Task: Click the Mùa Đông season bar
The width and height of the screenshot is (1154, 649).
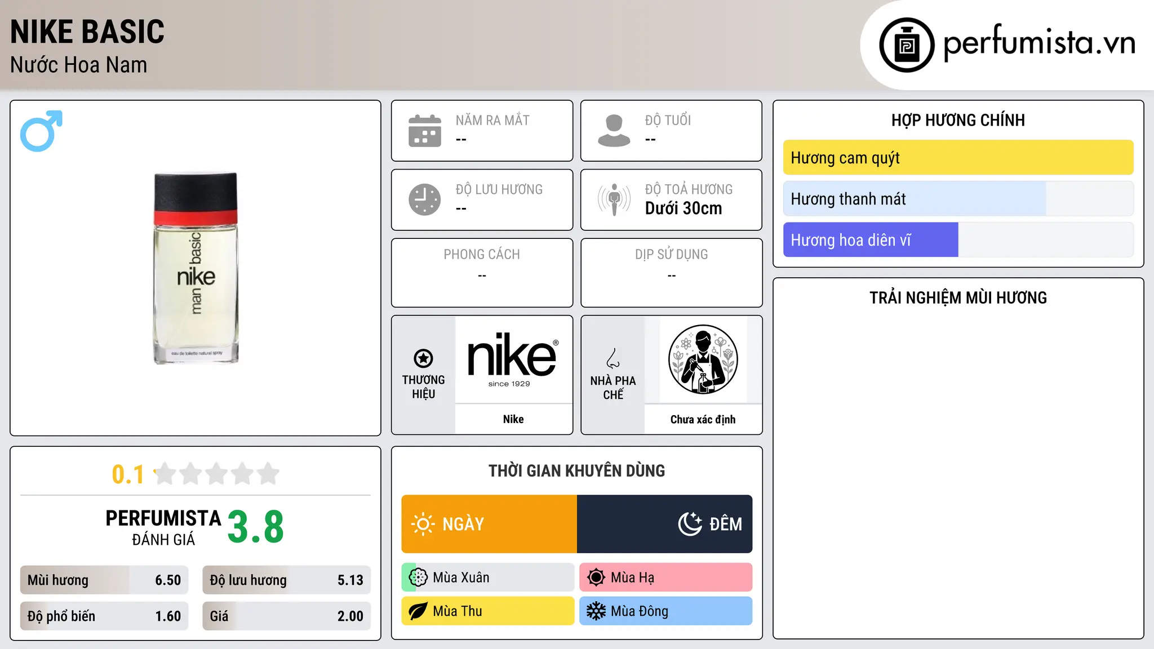Action: pos(666,611)
